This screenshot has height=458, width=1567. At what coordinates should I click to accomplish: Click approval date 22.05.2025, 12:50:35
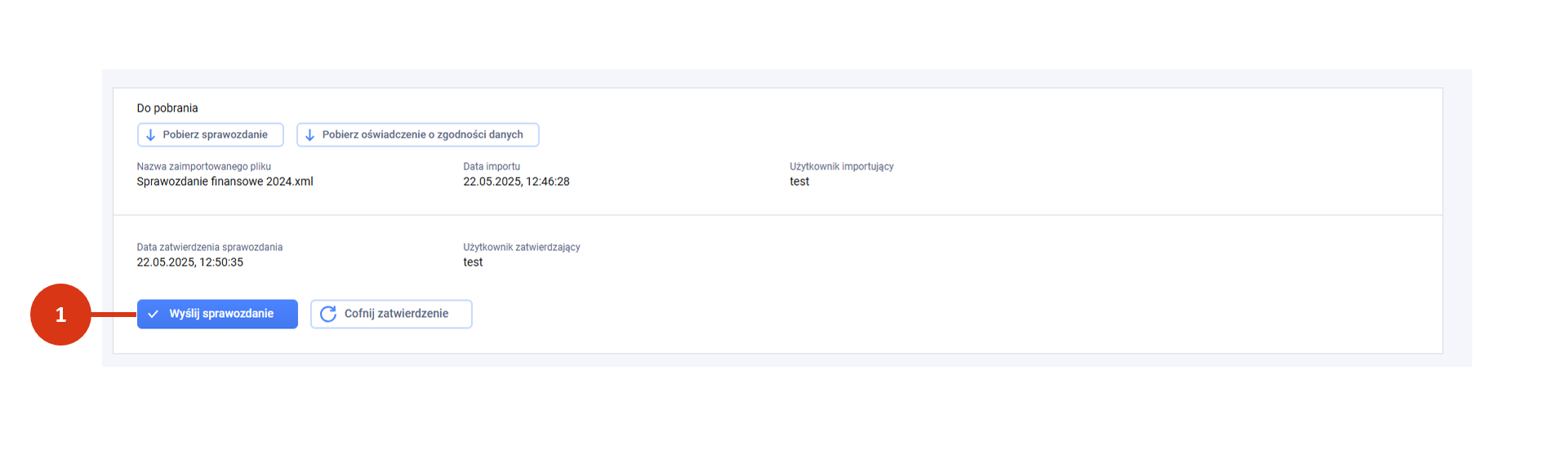pos(189,262)
